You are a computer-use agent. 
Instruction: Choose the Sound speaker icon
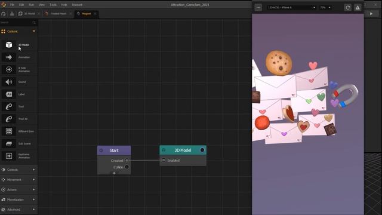pos(9,82)
